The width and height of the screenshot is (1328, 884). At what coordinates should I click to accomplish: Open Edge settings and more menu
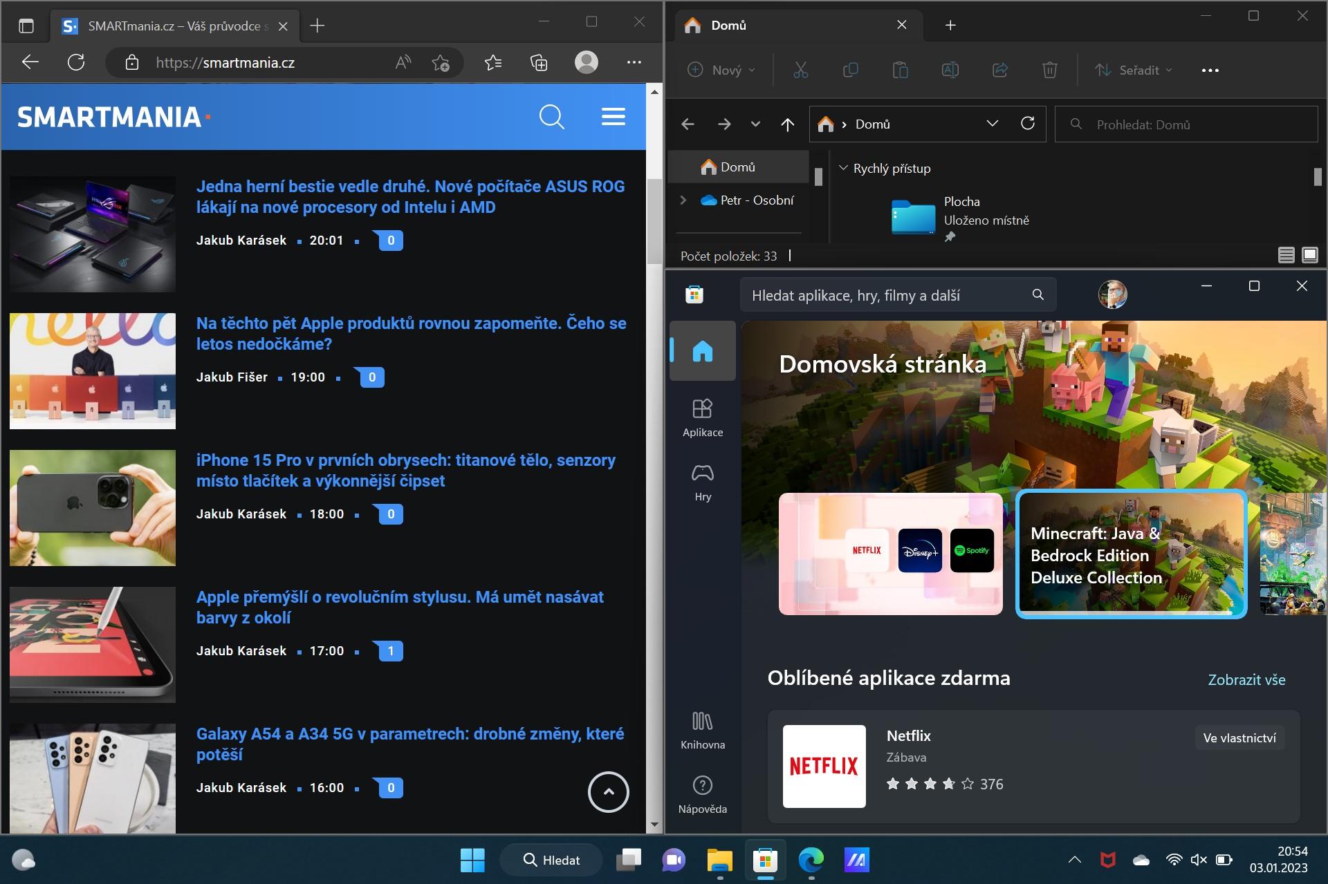[634, 62]
